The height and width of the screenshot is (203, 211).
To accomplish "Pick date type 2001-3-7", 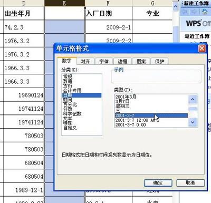I will (151, 115).
